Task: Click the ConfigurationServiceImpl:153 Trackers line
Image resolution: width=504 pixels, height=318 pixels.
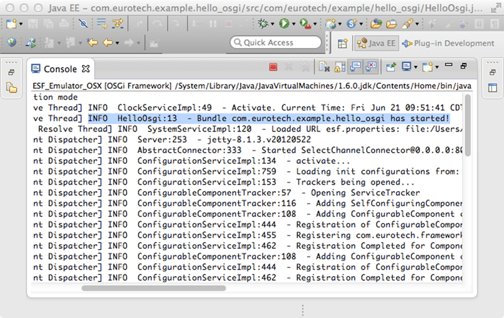Action: coord(224,182)
